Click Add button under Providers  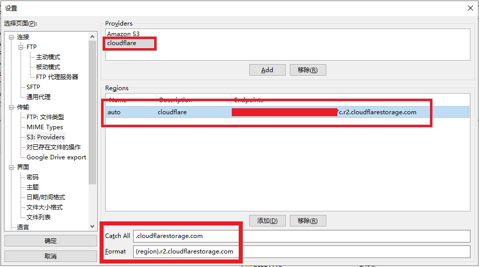coord(267,70)
